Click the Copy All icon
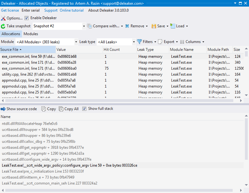Viewport: 249px width, 193px height. (x=61, y=109)
